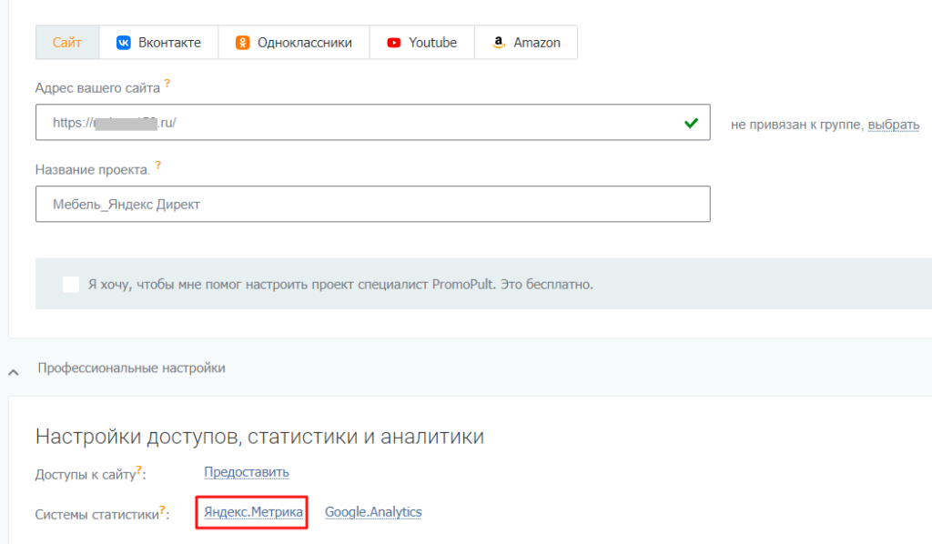
Task: Click the YouTube play icon
Action: [x=394, y=43]
